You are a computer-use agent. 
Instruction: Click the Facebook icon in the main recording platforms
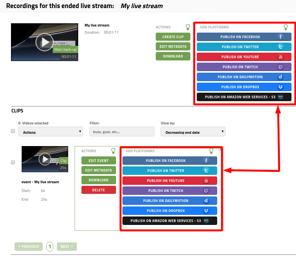coord(280,37)
